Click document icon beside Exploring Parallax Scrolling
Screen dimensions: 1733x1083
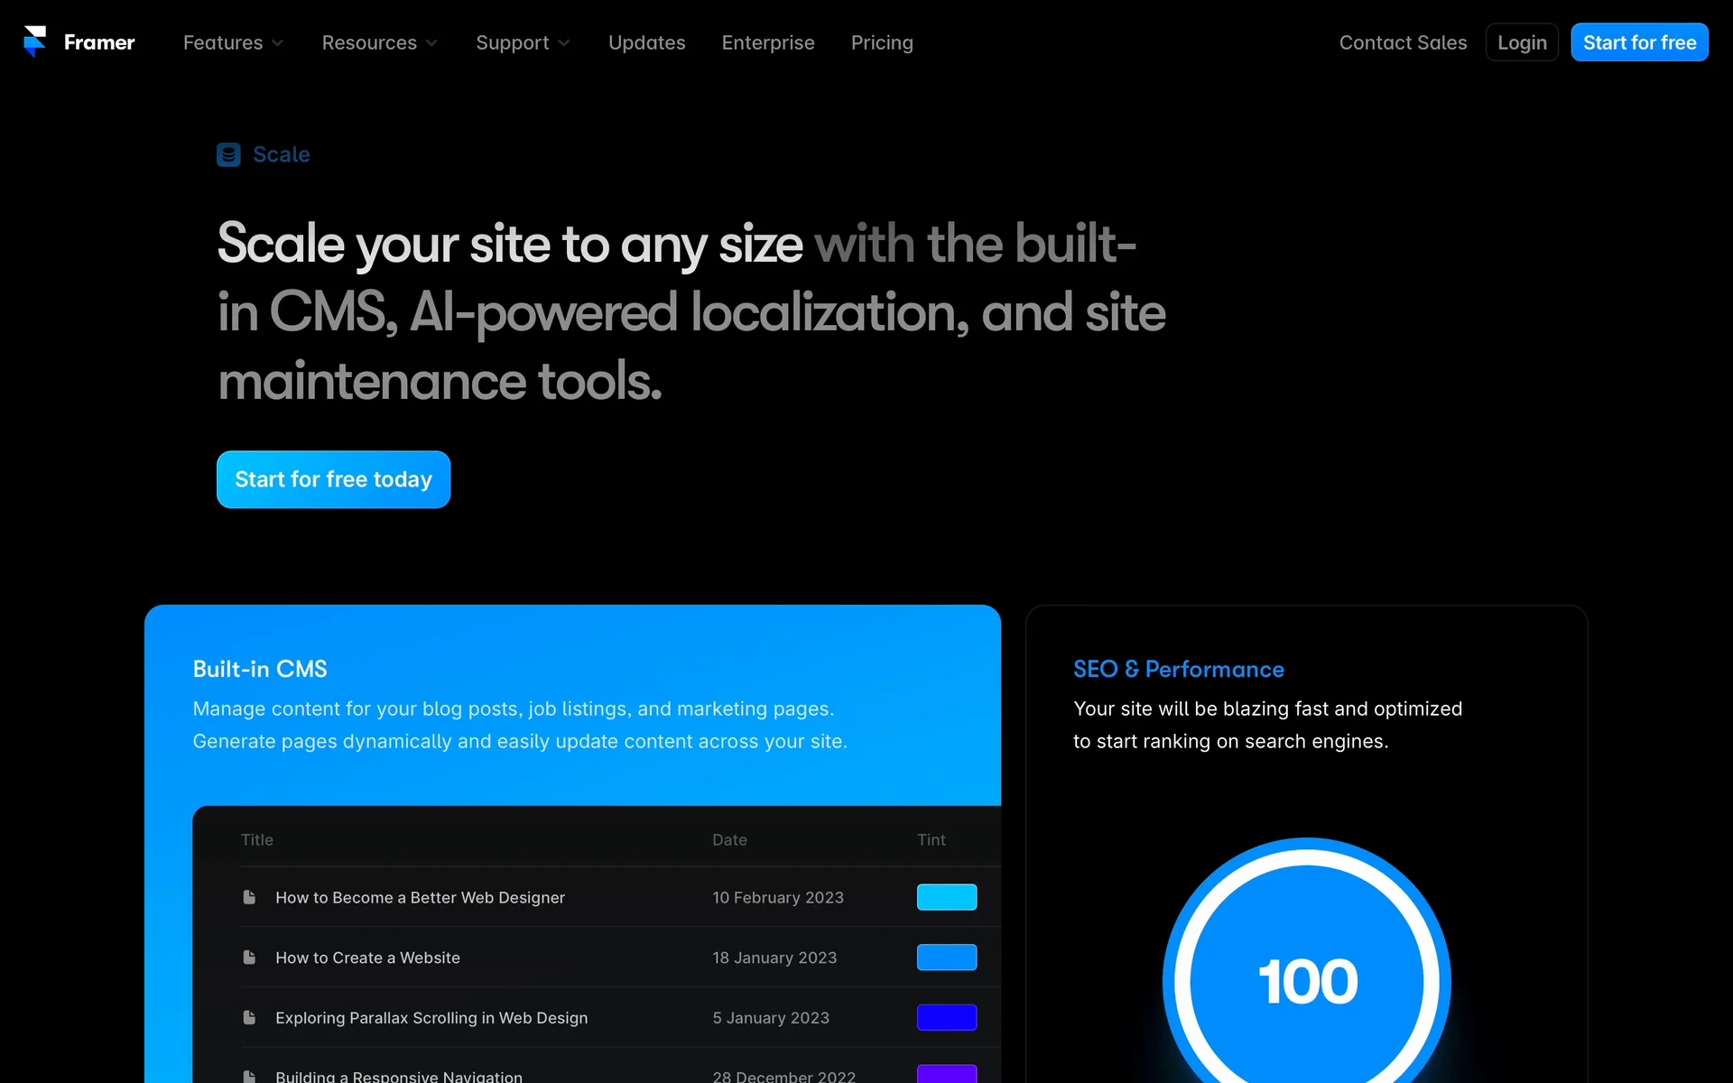point(249,1018)
